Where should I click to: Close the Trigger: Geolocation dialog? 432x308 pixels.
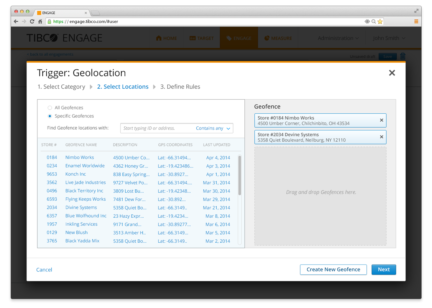[x=392, y=73]
